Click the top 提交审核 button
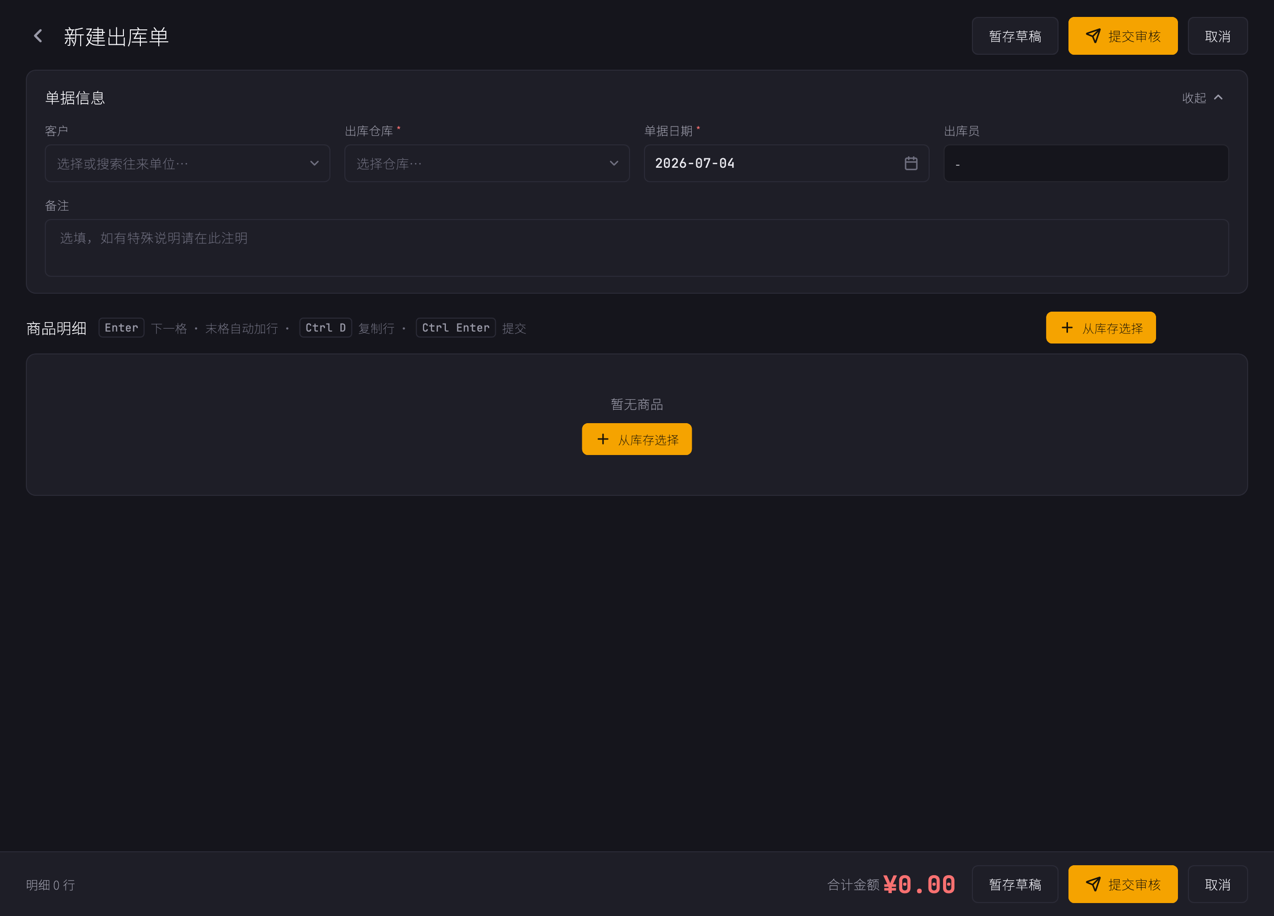This screenshot has width=1274, height=916. pyautogui.click(x=1122, y=36)
